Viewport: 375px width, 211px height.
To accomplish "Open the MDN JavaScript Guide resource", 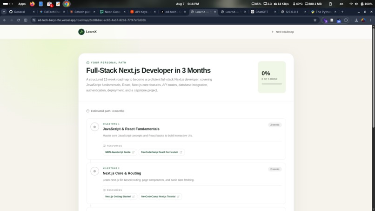I will (x=120, y=152).
